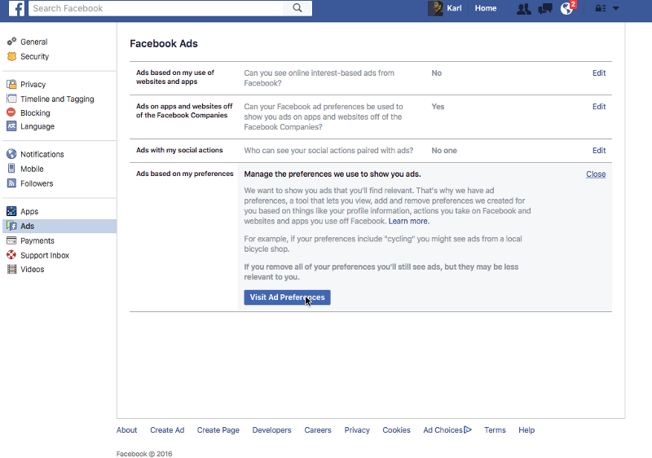
Task: Open General settings section
Action: [33, 42]
